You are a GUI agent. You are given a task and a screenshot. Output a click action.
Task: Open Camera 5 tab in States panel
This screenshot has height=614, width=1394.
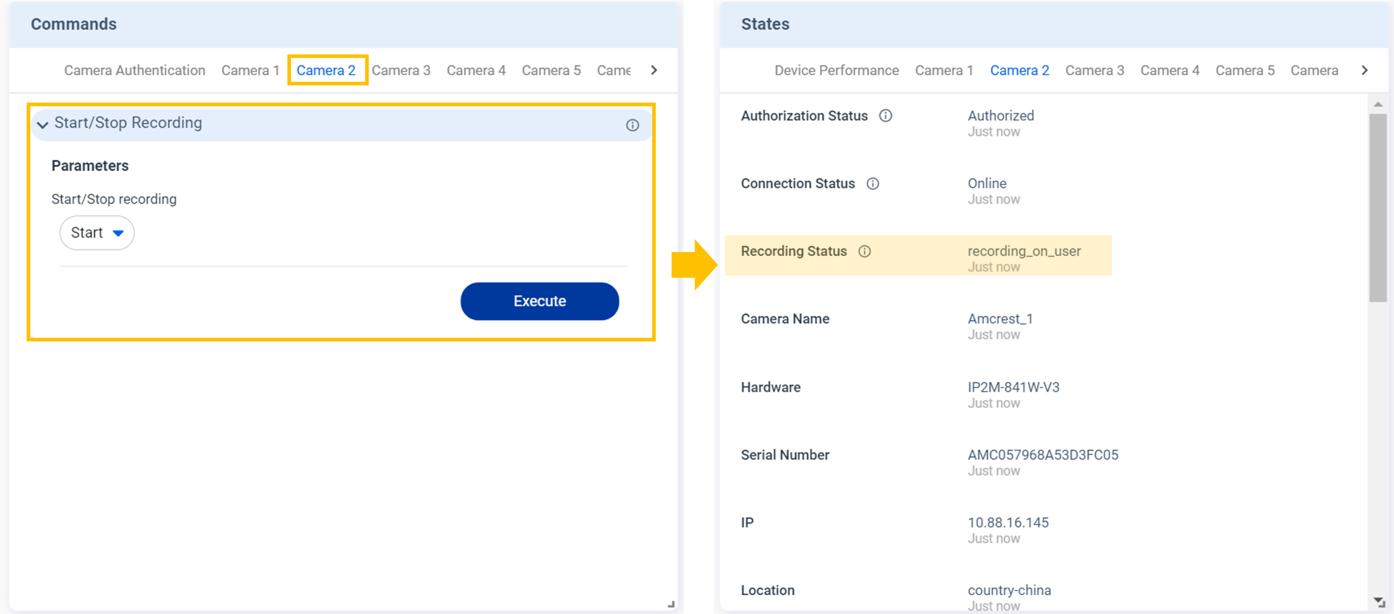pos(1245,70)
